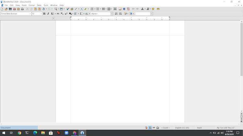
Task: Click the Superscript x² icon
Action: (x=66, y=14)
